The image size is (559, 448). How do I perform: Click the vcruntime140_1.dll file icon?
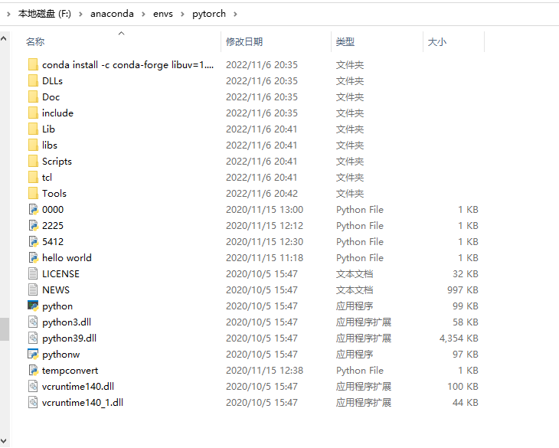33,402
